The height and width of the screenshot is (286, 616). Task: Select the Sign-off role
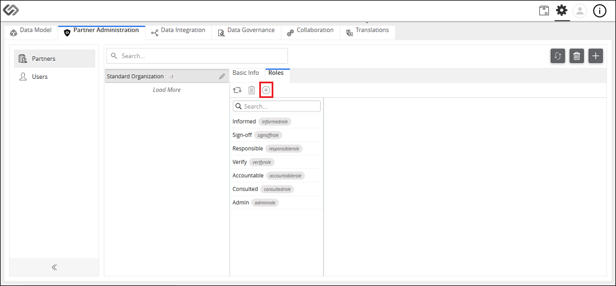click(277, 135)
